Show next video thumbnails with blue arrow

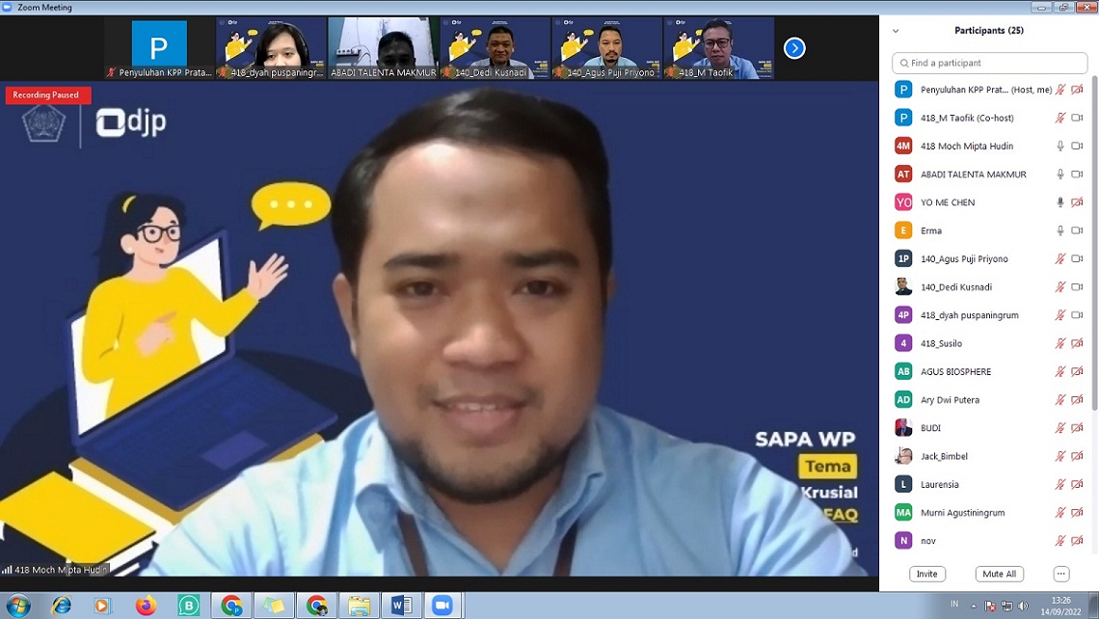point(794,48)
